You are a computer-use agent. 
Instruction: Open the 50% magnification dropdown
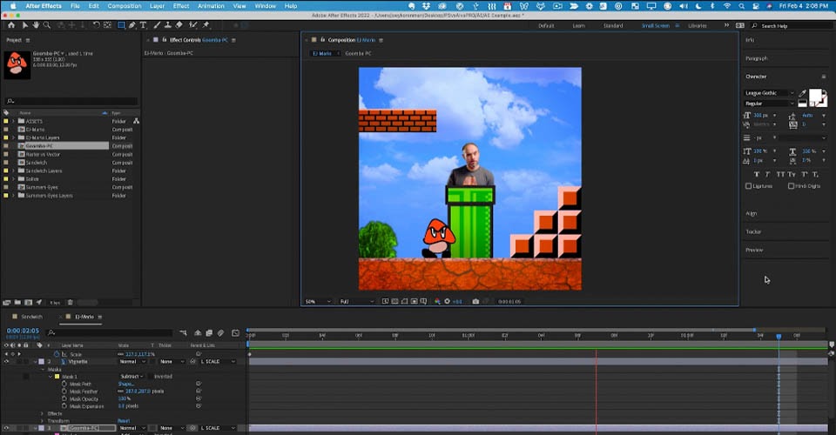coord(318,301)
